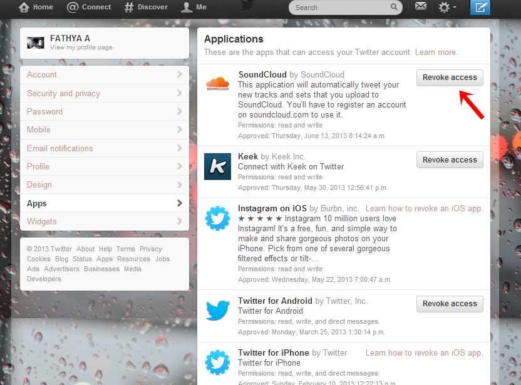Click the Connect @ icon
This screenshot has height=385, width=521.
73,7
